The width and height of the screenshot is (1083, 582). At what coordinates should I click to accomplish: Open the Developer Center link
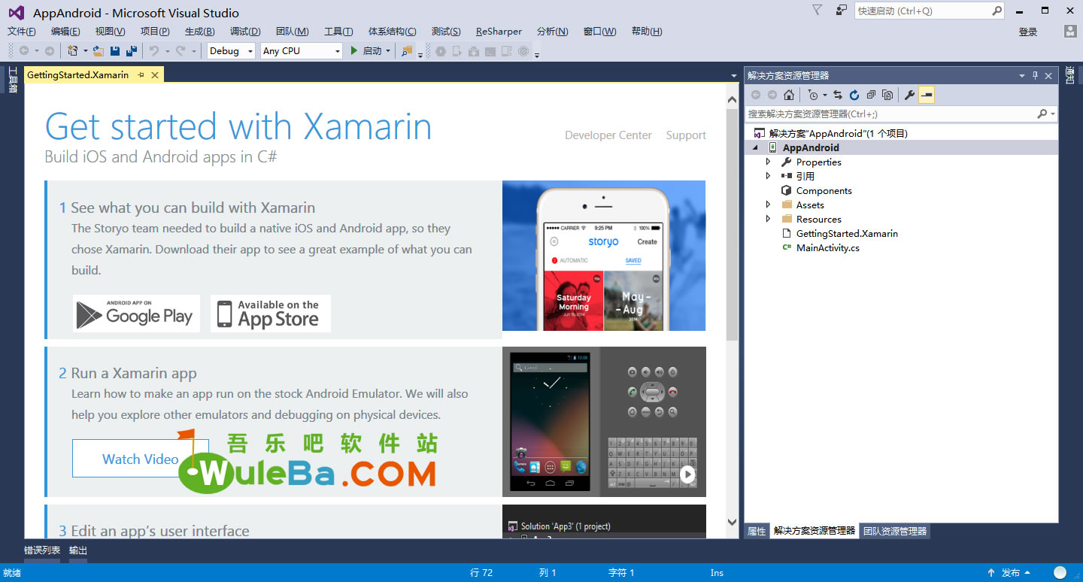coord(608,135)
